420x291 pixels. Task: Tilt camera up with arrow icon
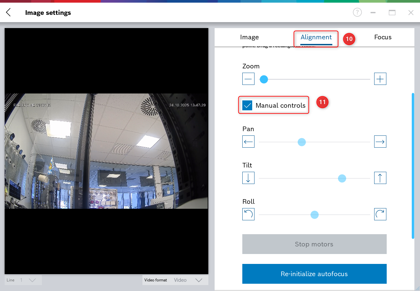click(380, 178)
